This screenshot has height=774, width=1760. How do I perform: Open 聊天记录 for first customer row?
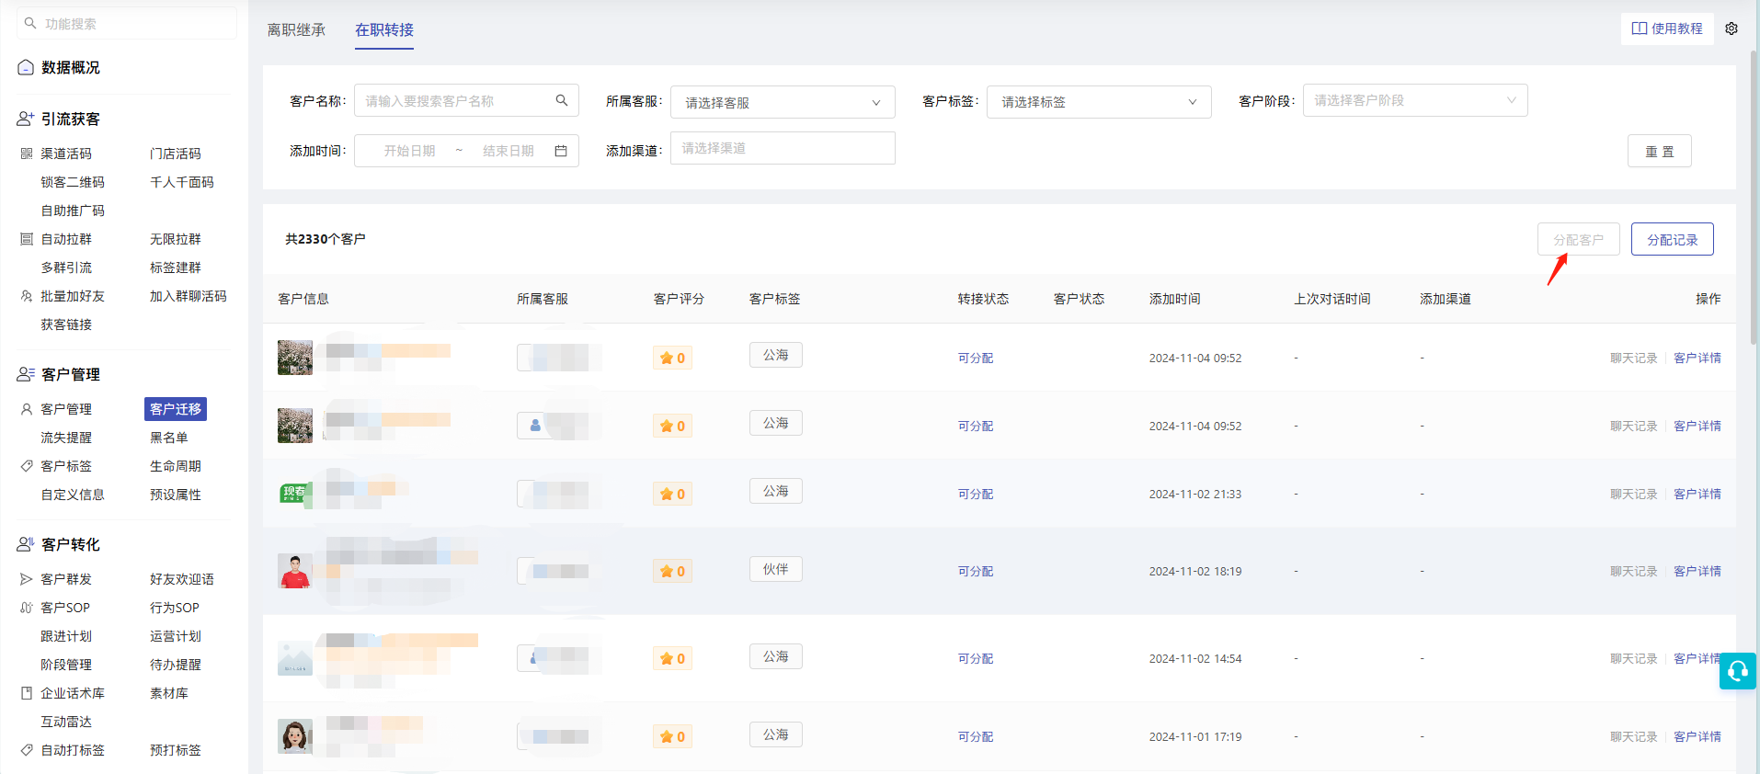[x=1634, y=358]
